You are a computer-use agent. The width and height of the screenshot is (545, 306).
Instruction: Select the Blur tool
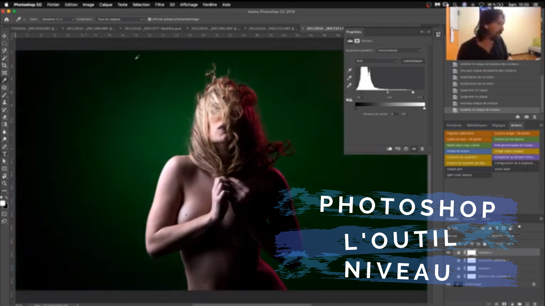[x=5, y=132]
